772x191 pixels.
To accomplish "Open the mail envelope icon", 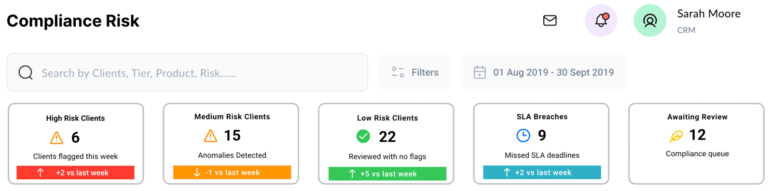I will pyautogui.click(x=550, y=21).
